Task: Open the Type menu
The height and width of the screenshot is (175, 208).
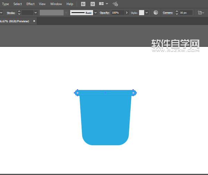Action: click(6, 4)
